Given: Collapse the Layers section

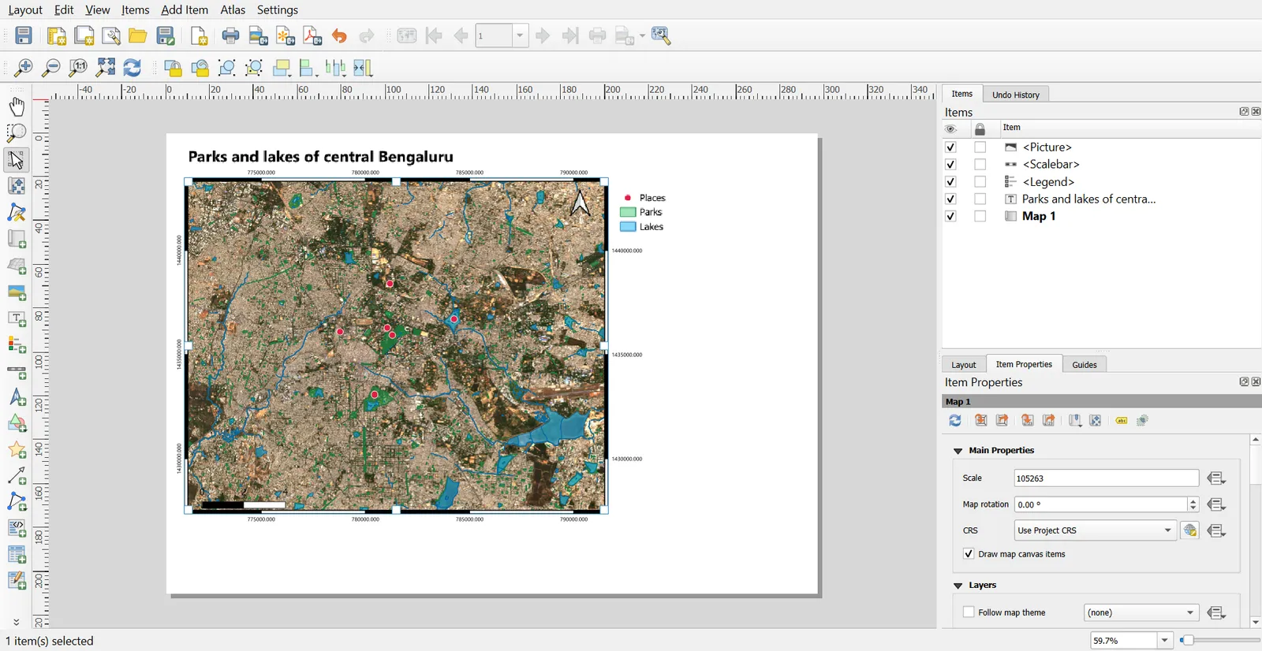Looking at the screenshot, I should pos(958,586).
